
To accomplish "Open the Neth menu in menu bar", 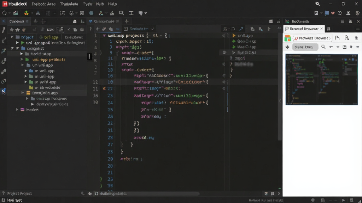I will (100, 4).
